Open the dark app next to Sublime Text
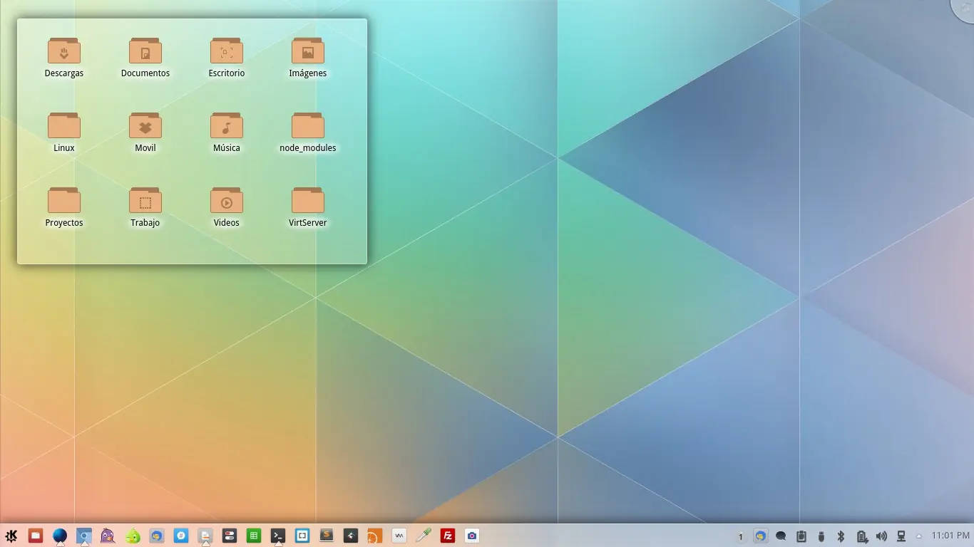The image size is (974, 547). pos(351,536)
